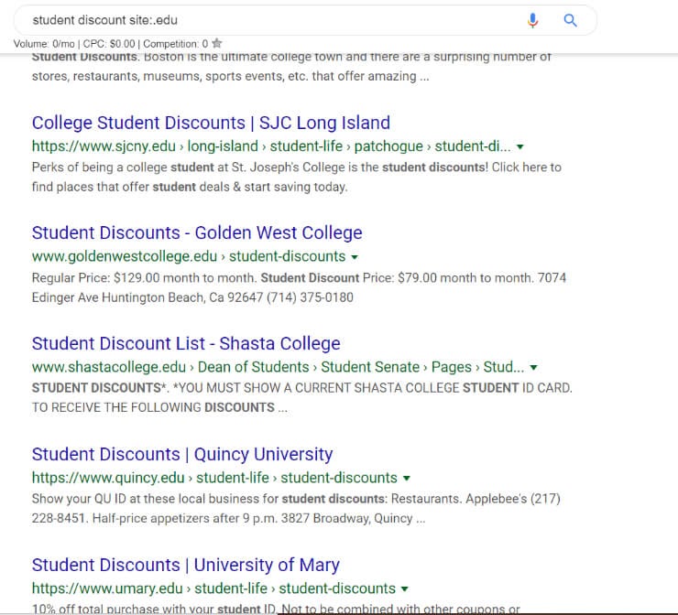
Task: Open Student Discounts Golden West College result
Action: (197, 232)
